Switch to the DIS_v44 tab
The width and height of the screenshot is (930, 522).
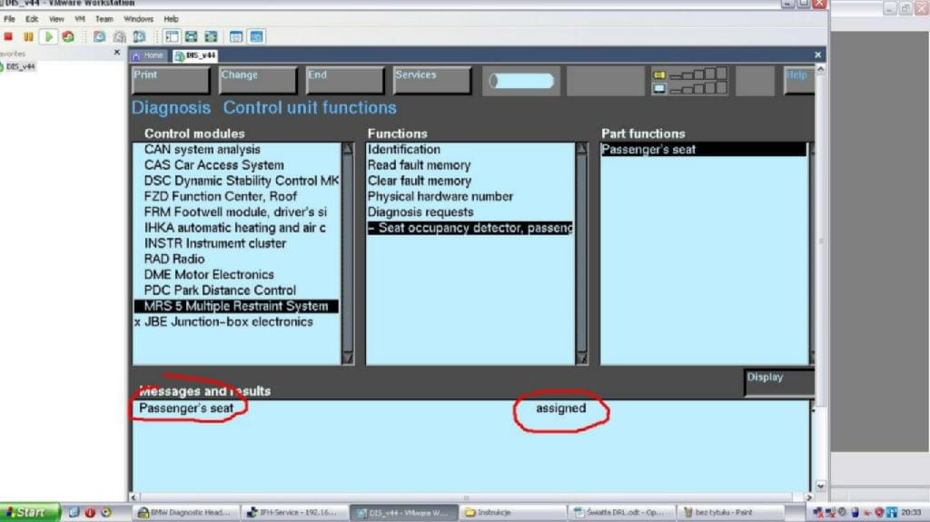[195, 55]
